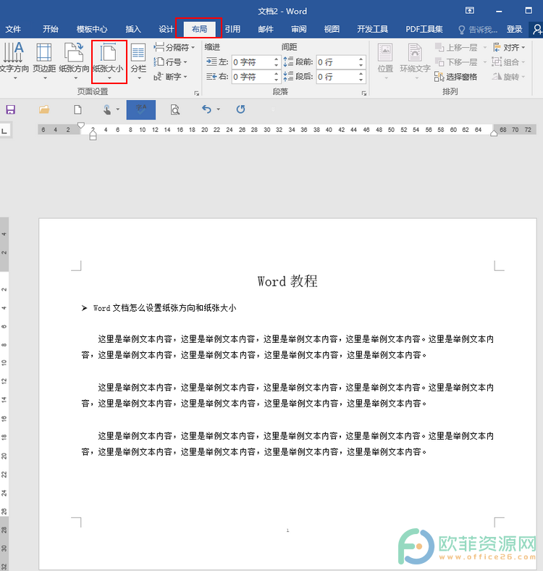Open Page Setup dialog launcher

tap(196, 93)
